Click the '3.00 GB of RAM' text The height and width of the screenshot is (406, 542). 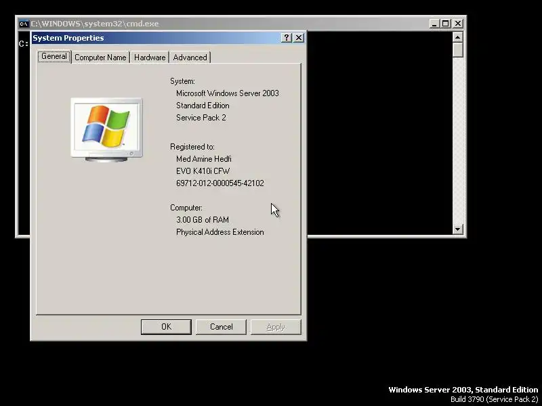pos(202,219)
